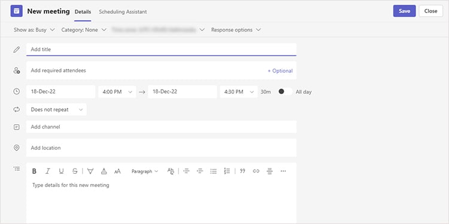Click the Close button

[430, 11]
